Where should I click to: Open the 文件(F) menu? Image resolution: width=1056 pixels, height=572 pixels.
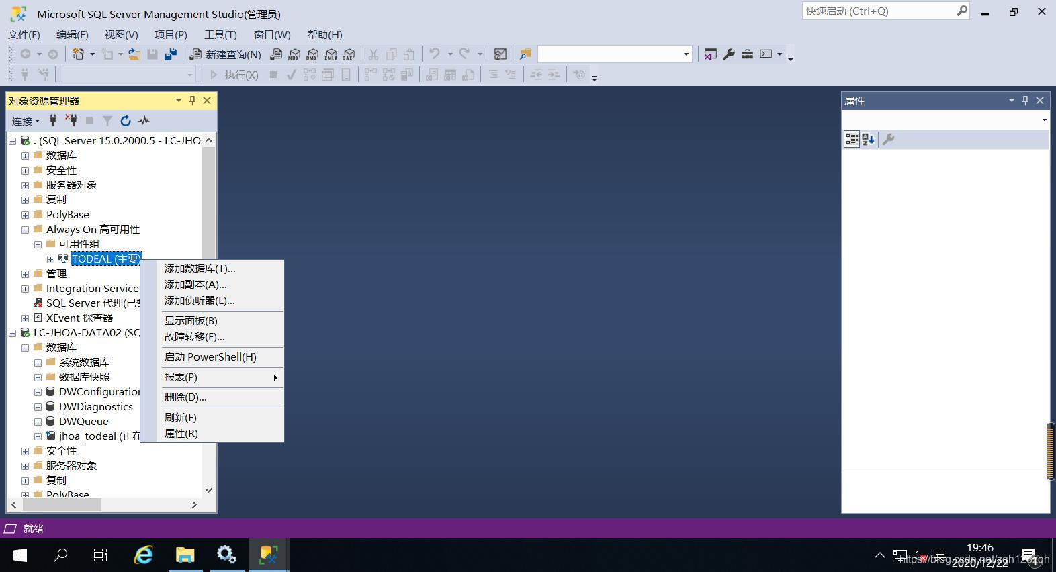24,34
